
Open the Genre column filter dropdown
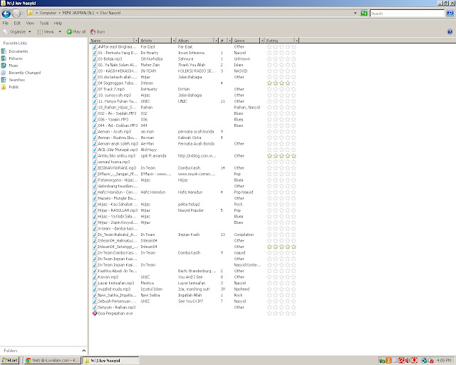pos(262,41)
